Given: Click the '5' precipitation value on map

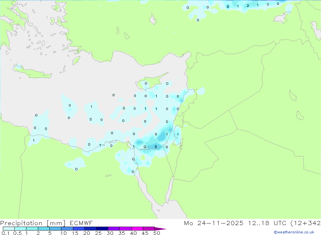Looking at the screenshot, I should pyautogui.click(x=156, y=147).
